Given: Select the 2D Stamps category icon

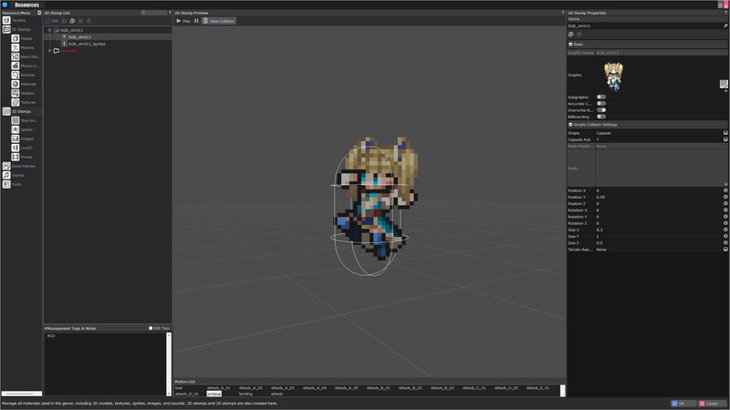Looking at the screenshot, I should (x=6, y=111).
